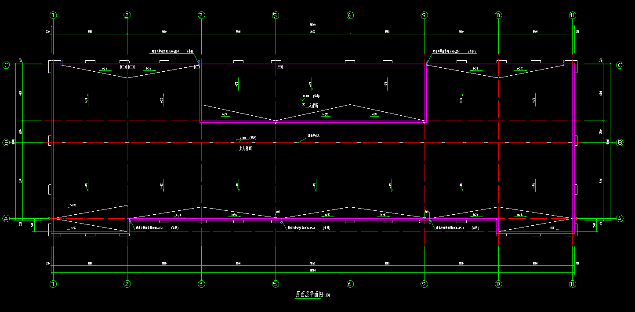
Task: Click the top axis bubble numbered 11
Action: pyautogui.click(x=572, y=15)
